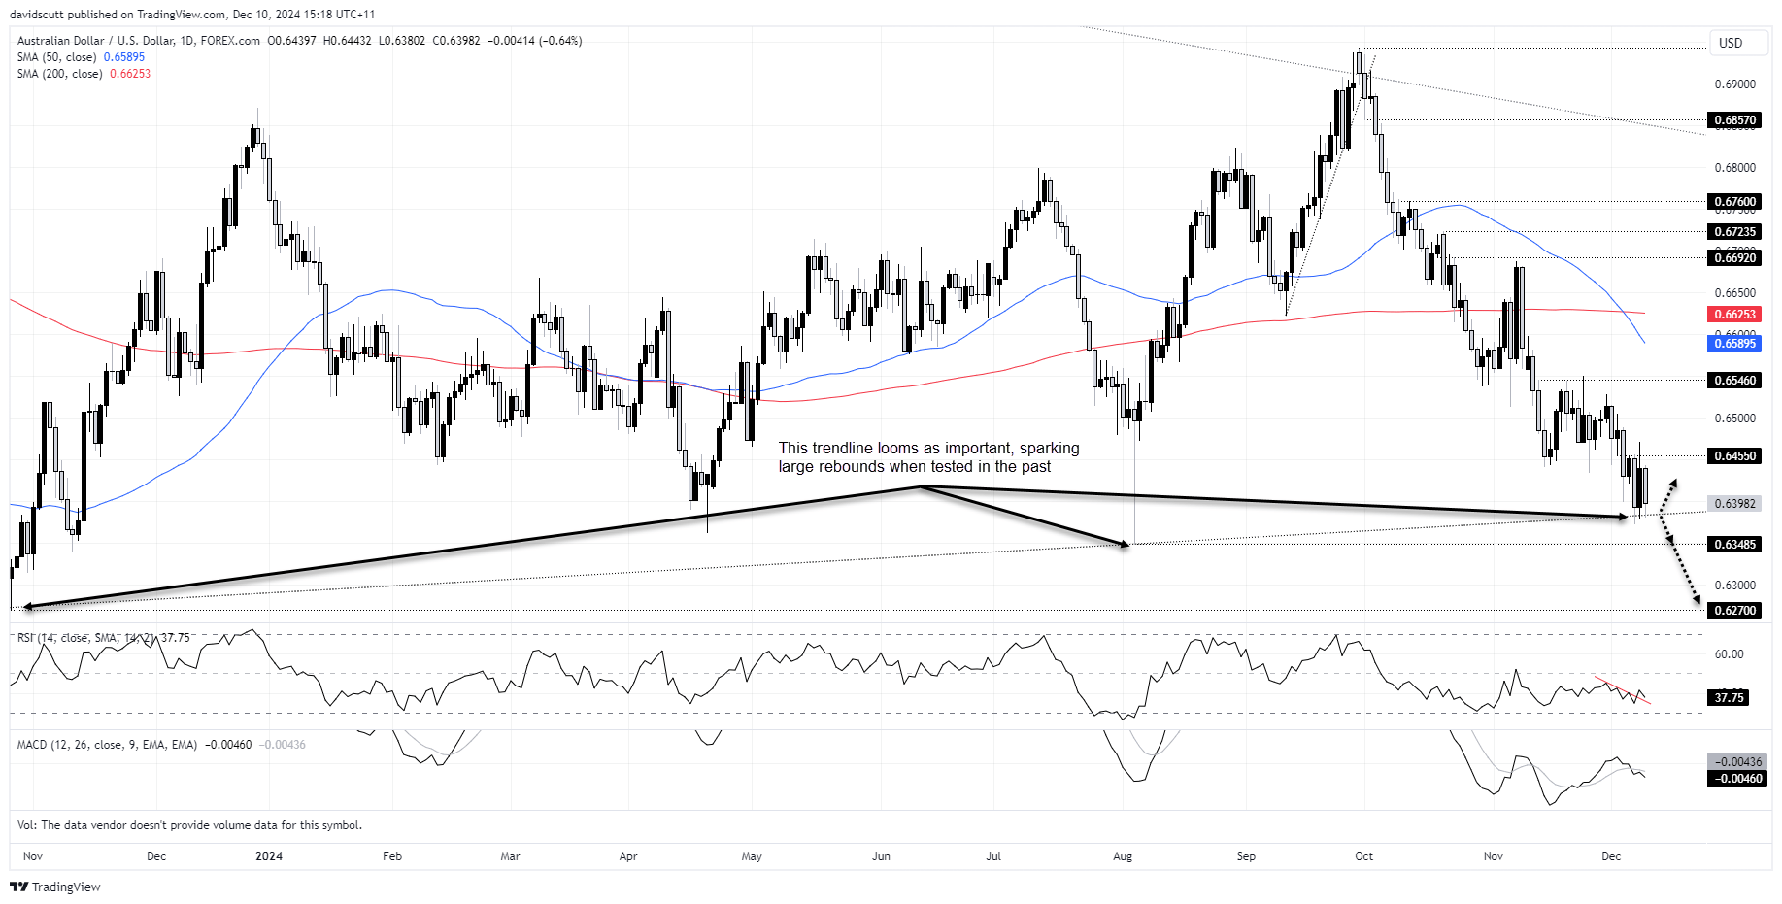
Task: Click the 0.66920 price level label
Action: coord(1734,258)
